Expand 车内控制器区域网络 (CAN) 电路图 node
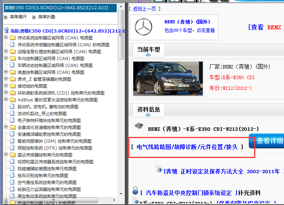The height and width of the screenshot is (205, 284). point(6,58)
